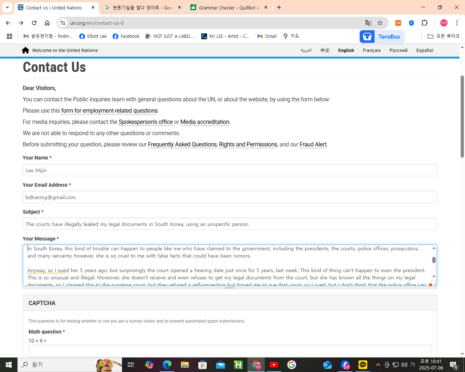Open the Gmail bookmark
The width and height of the screenshot is (465, 372).
tap(267, 36)
